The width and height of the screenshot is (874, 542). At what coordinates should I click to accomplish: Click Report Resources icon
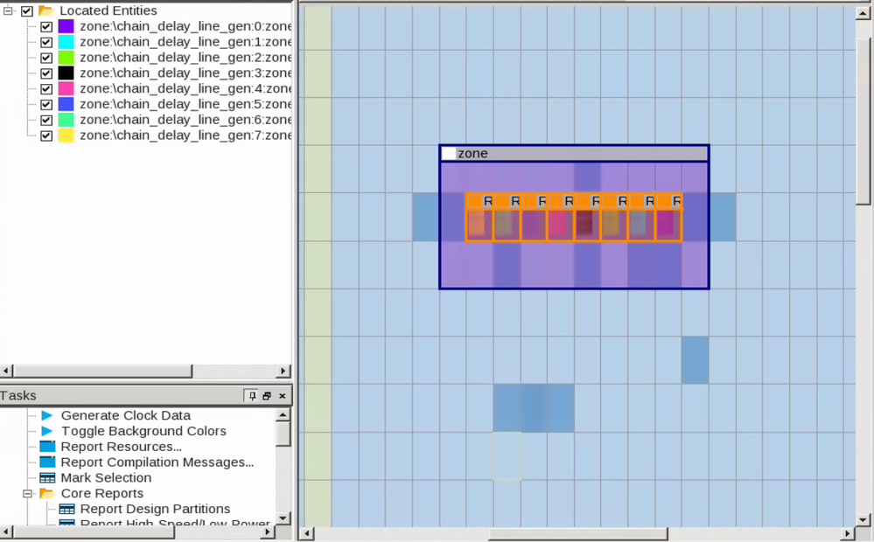(x=47, y=447)
